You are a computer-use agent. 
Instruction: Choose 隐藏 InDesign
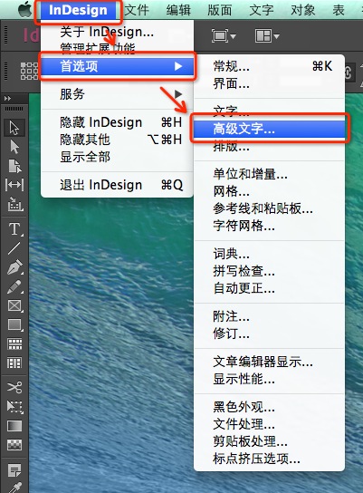(117, 122)
